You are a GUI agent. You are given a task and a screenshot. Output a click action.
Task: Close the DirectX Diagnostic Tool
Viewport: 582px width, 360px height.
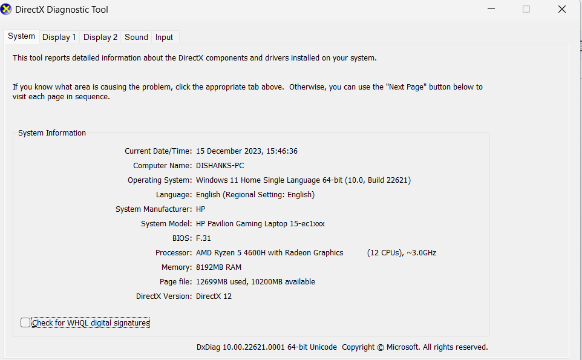click(561, 9)
